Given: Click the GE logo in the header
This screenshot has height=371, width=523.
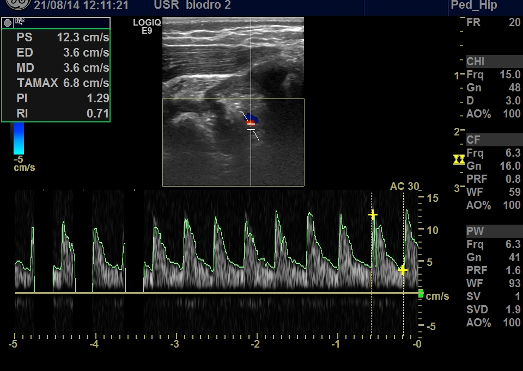Looking at the screenshot, I should coord(15,5).
